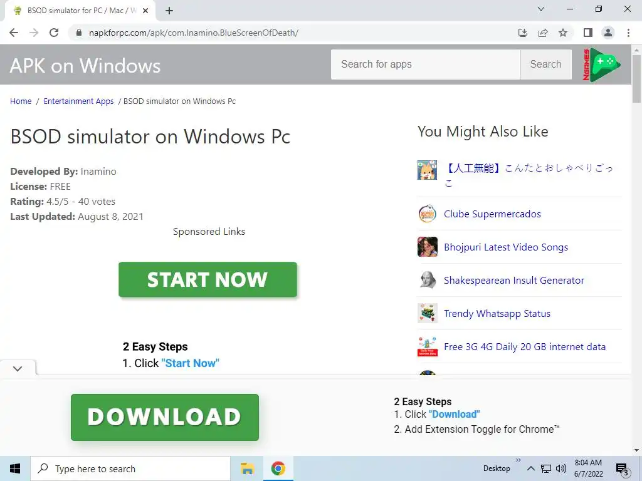Focus the Search for apps field

click(426, 65)
